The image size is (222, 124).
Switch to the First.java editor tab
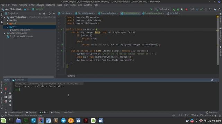tap(65, 13)
